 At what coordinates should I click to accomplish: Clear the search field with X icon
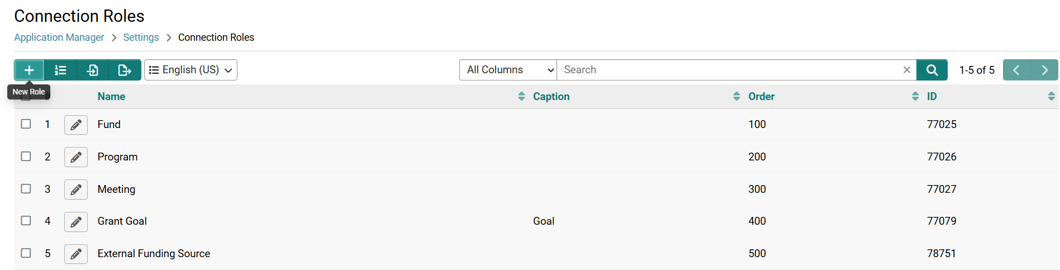tap(907, 70)
